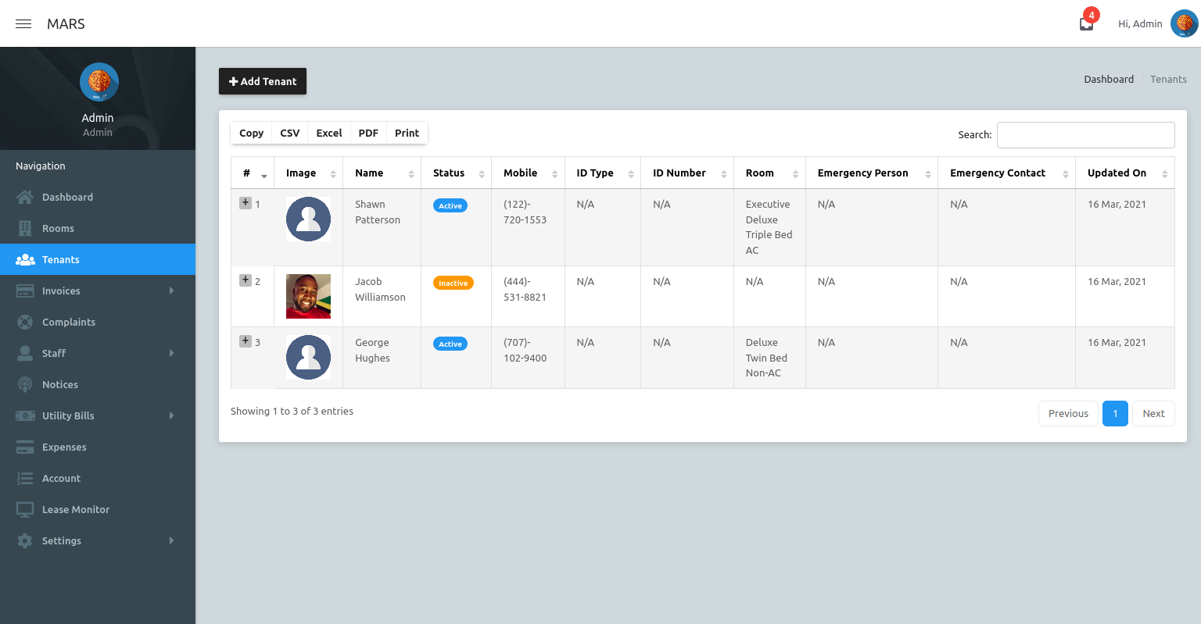Viewport: 1201px width, 624px height.
Task: Select the Lease Monitor icon
Action: (x=27, y=509)
